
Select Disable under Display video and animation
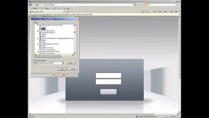pyautogui.click(x=40, y=40)
